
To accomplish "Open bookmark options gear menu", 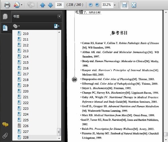I will pos(16,26).
